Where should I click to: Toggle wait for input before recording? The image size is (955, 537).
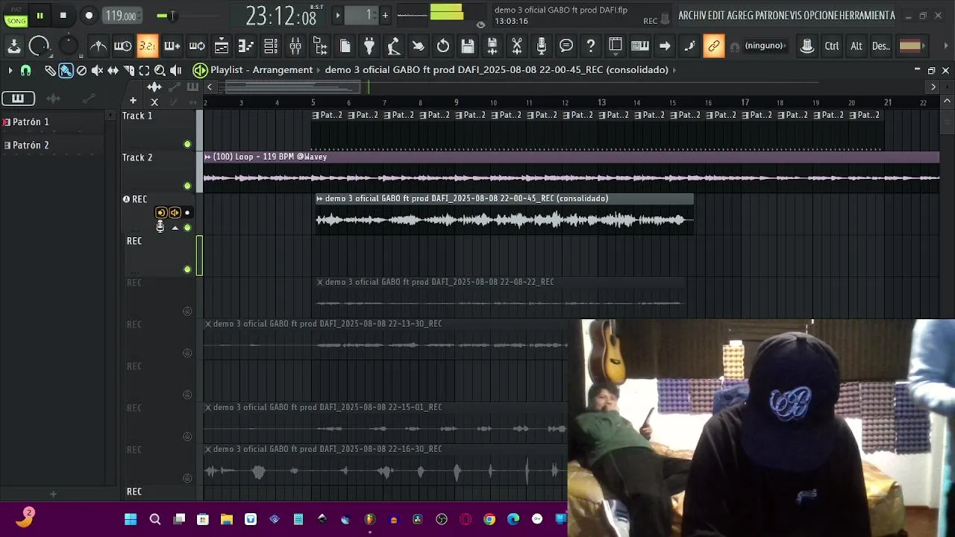123,46
